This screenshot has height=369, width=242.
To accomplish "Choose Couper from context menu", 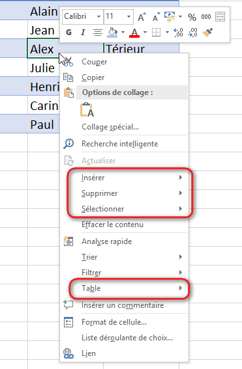I will click(124, 62).
